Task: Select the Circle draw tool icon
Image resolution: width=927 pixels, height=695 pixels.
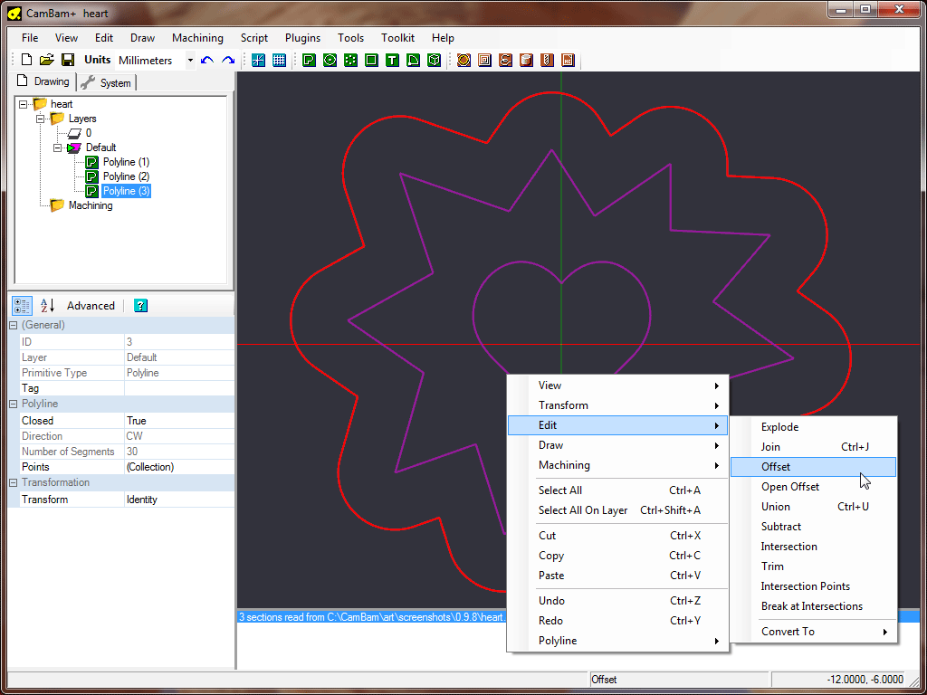Action: coord(330,61)
